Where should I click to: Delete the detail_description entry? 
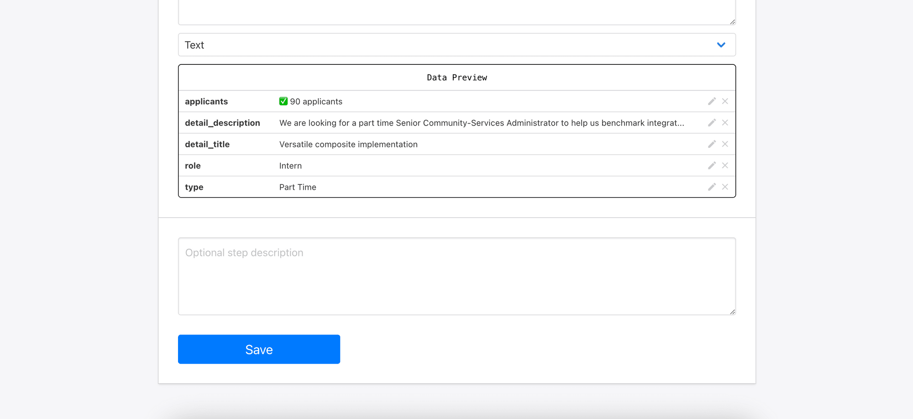[725, 123]
